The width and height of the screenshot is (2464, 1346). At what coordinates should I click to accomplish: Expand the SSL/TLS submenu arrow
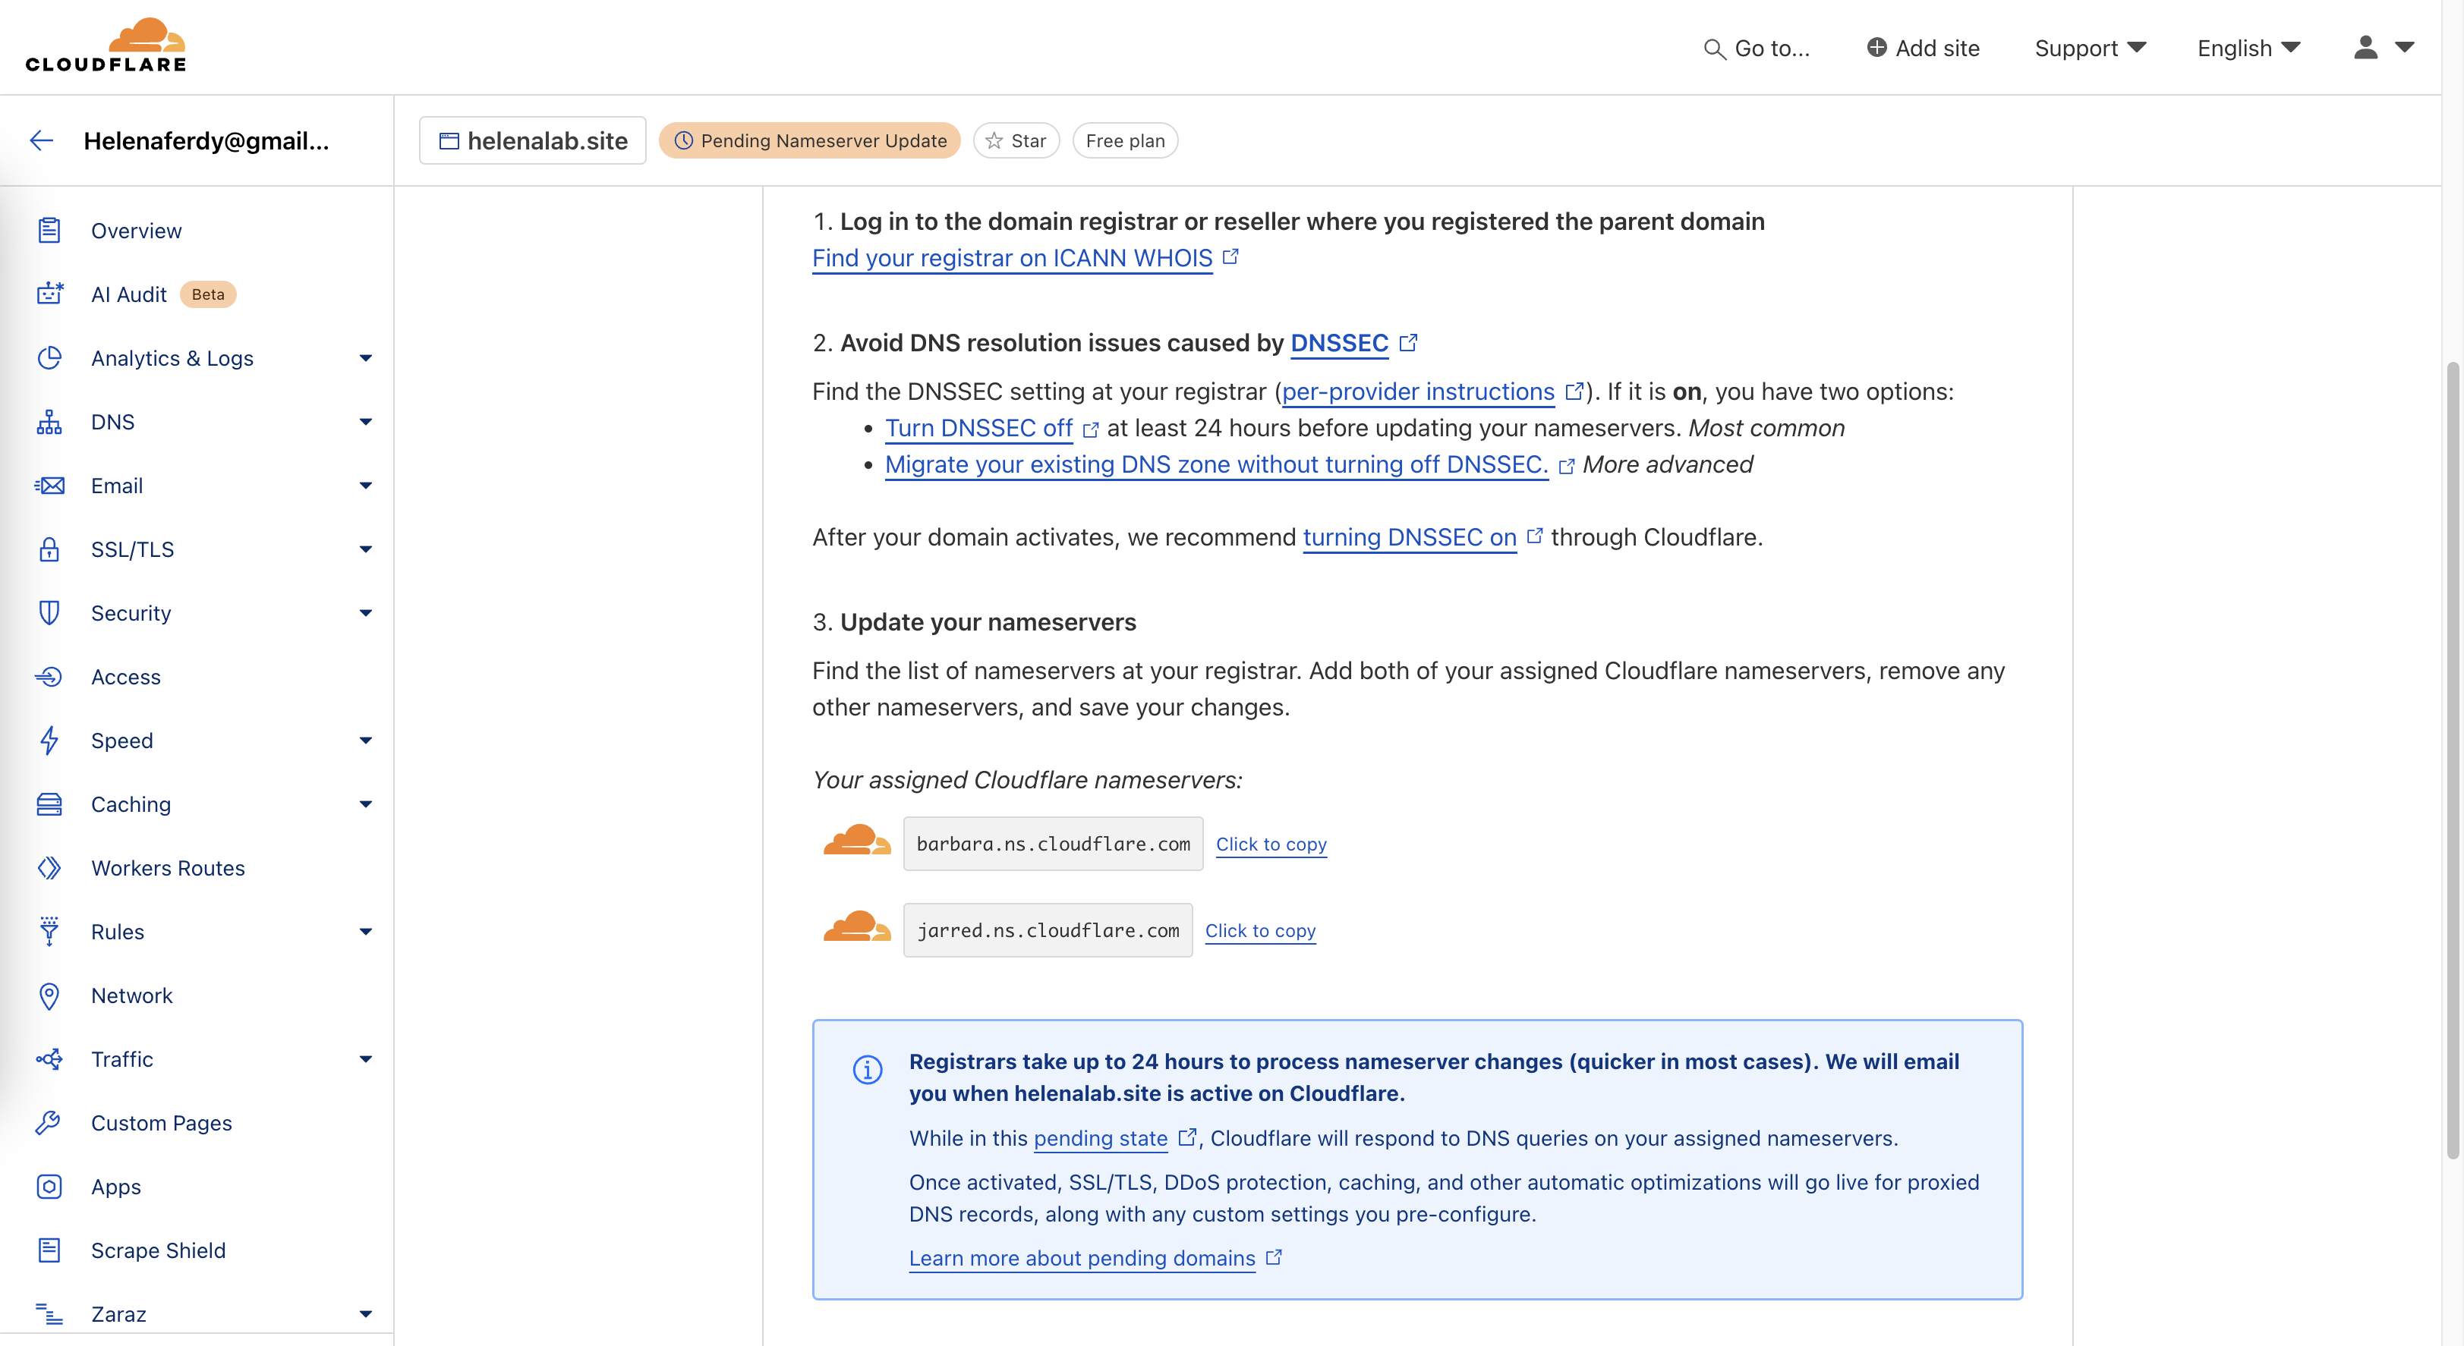364,549
